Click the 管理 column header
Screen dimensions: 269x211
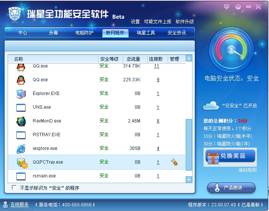(177, 59)
